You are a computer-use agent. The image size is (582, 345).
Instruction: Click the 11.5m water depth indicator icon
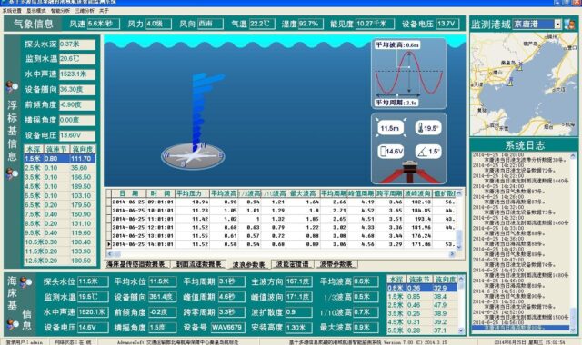[390, 128]
